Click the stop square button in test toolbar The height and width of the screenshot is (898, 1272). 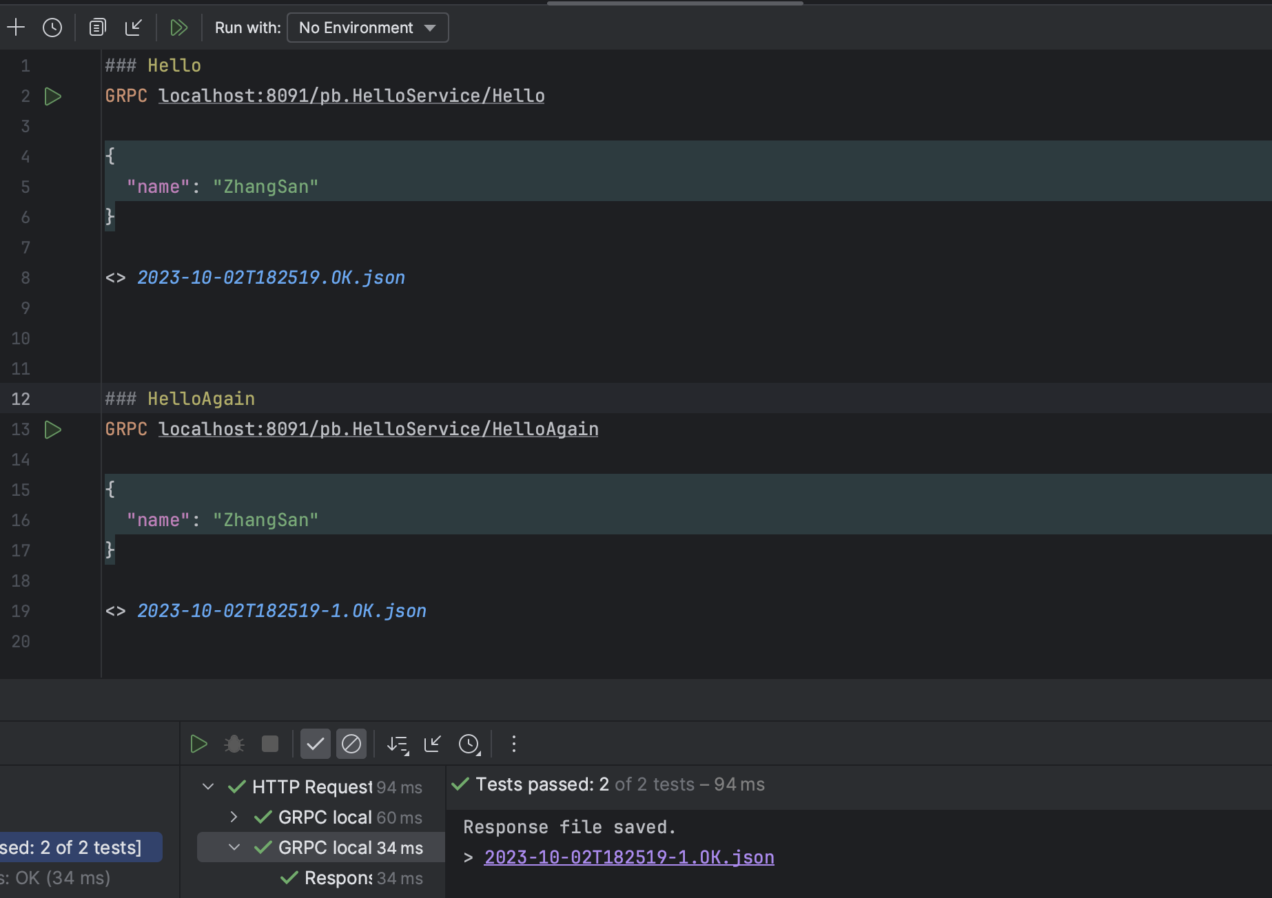[x=270, y=744]
